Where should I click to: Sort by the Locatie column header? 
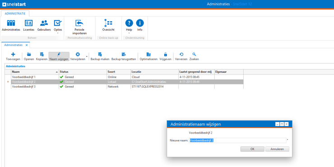click(155, 72)
